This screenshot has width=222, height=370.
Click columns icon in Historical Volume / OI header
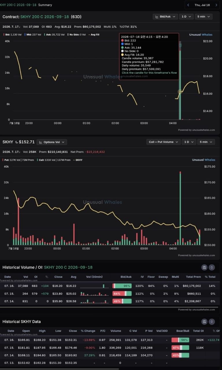pos(204,267)
